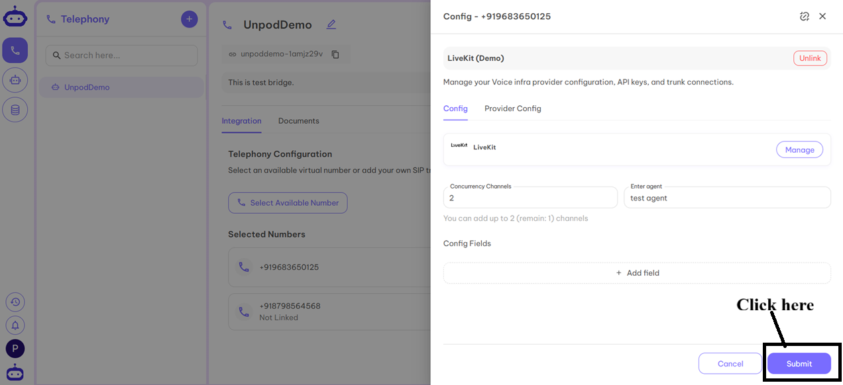843x385 pixels.
Task: Open the P profile avatar in sidebar
Action: 15,348
